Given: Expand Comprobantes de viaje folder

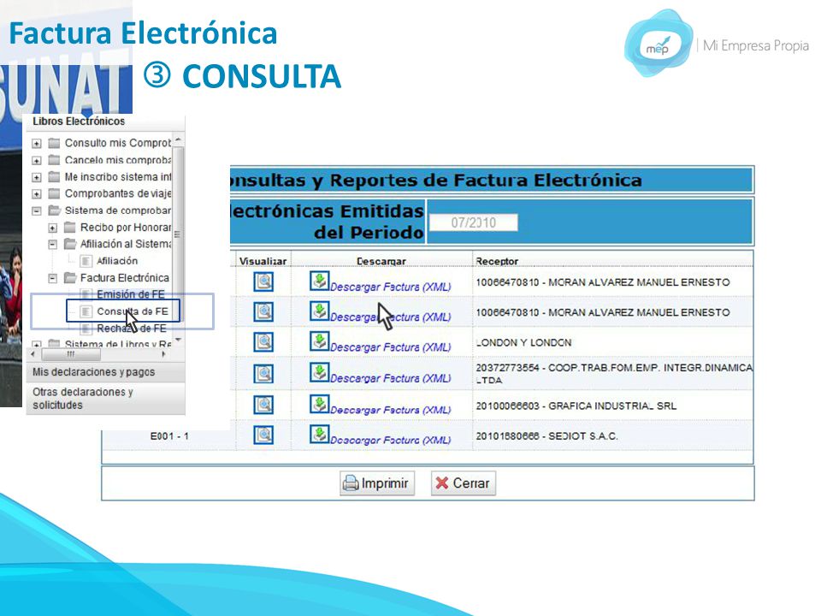Looking at the screenshot, I should click(37, 194).
